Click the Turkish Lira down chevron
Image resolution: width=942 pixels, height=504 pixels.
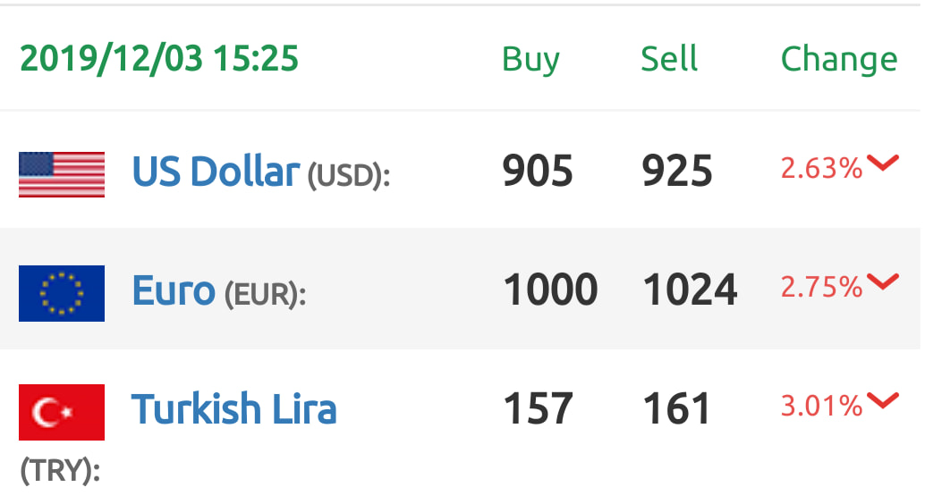883,400
